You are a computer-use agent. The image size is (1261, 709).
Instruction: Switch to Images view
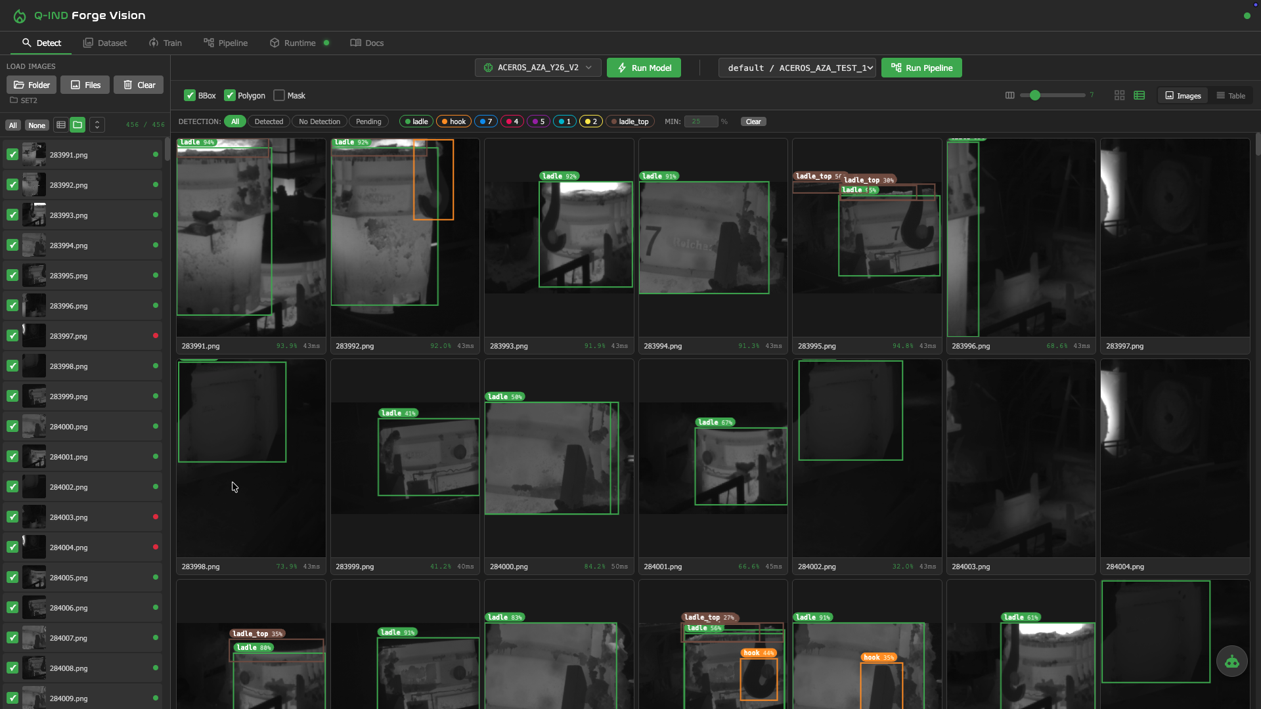(x=1183, y=96)
